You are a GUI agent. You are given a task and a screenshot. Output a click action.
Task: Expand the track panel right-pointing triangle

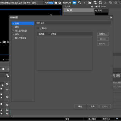(x=3, y=85)
